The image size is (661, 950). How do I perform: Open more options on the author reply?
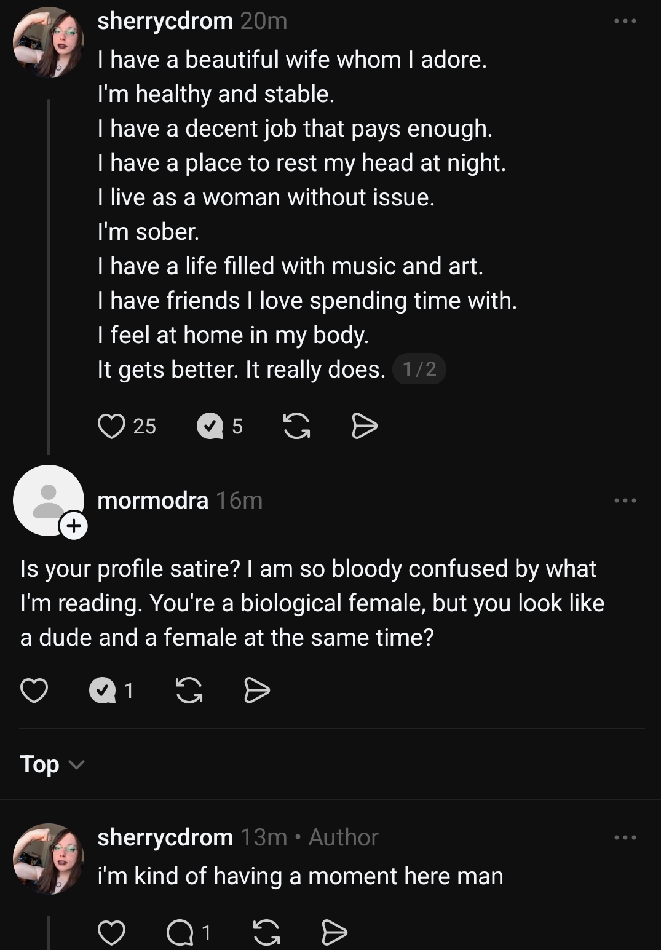[x=625, y=837]
